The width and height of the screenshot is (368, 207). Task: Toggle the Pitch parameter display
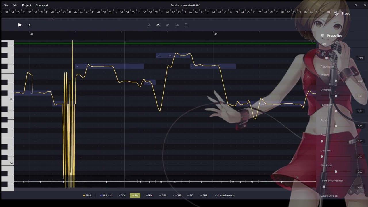point(87,195)
